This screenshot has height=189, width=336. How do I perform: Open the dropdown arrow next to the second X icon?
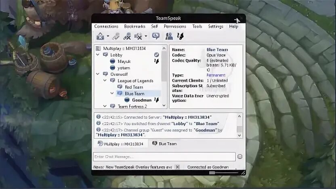click(146, 36)
